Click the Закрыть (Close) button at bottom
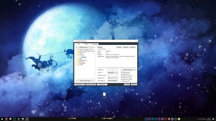The width and height of the screenshot is (216, 121). (134, 84)
